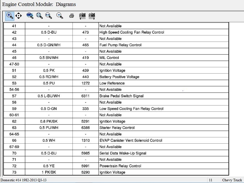This screenshot has height=183, width=244.
Task: Select 'EVAP Canister Vent Solenoid Control' cell
Action: point(164,141)
